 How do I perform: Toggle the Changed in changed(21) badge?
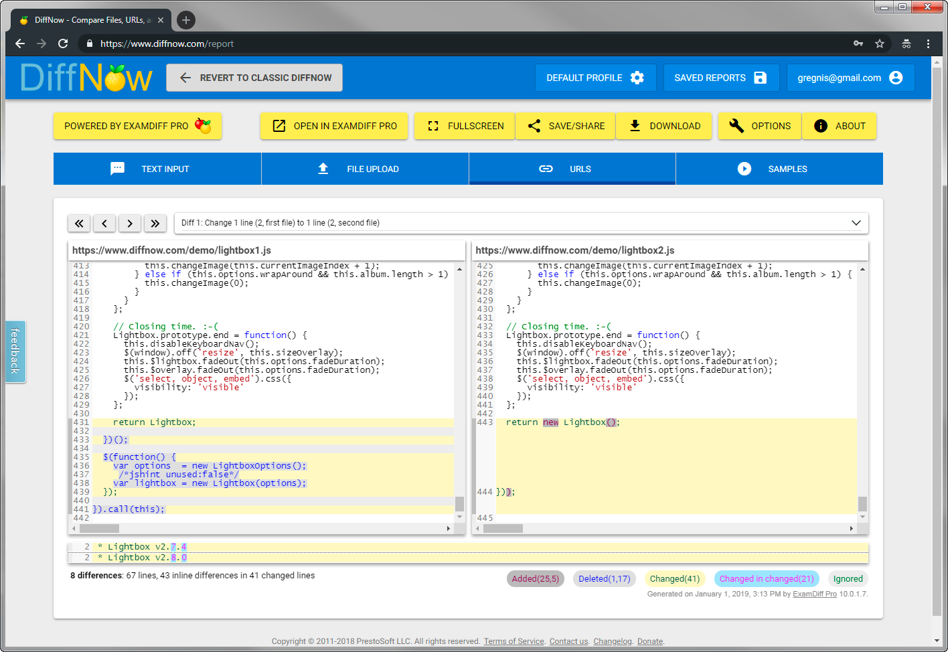(x=767, y=579)
